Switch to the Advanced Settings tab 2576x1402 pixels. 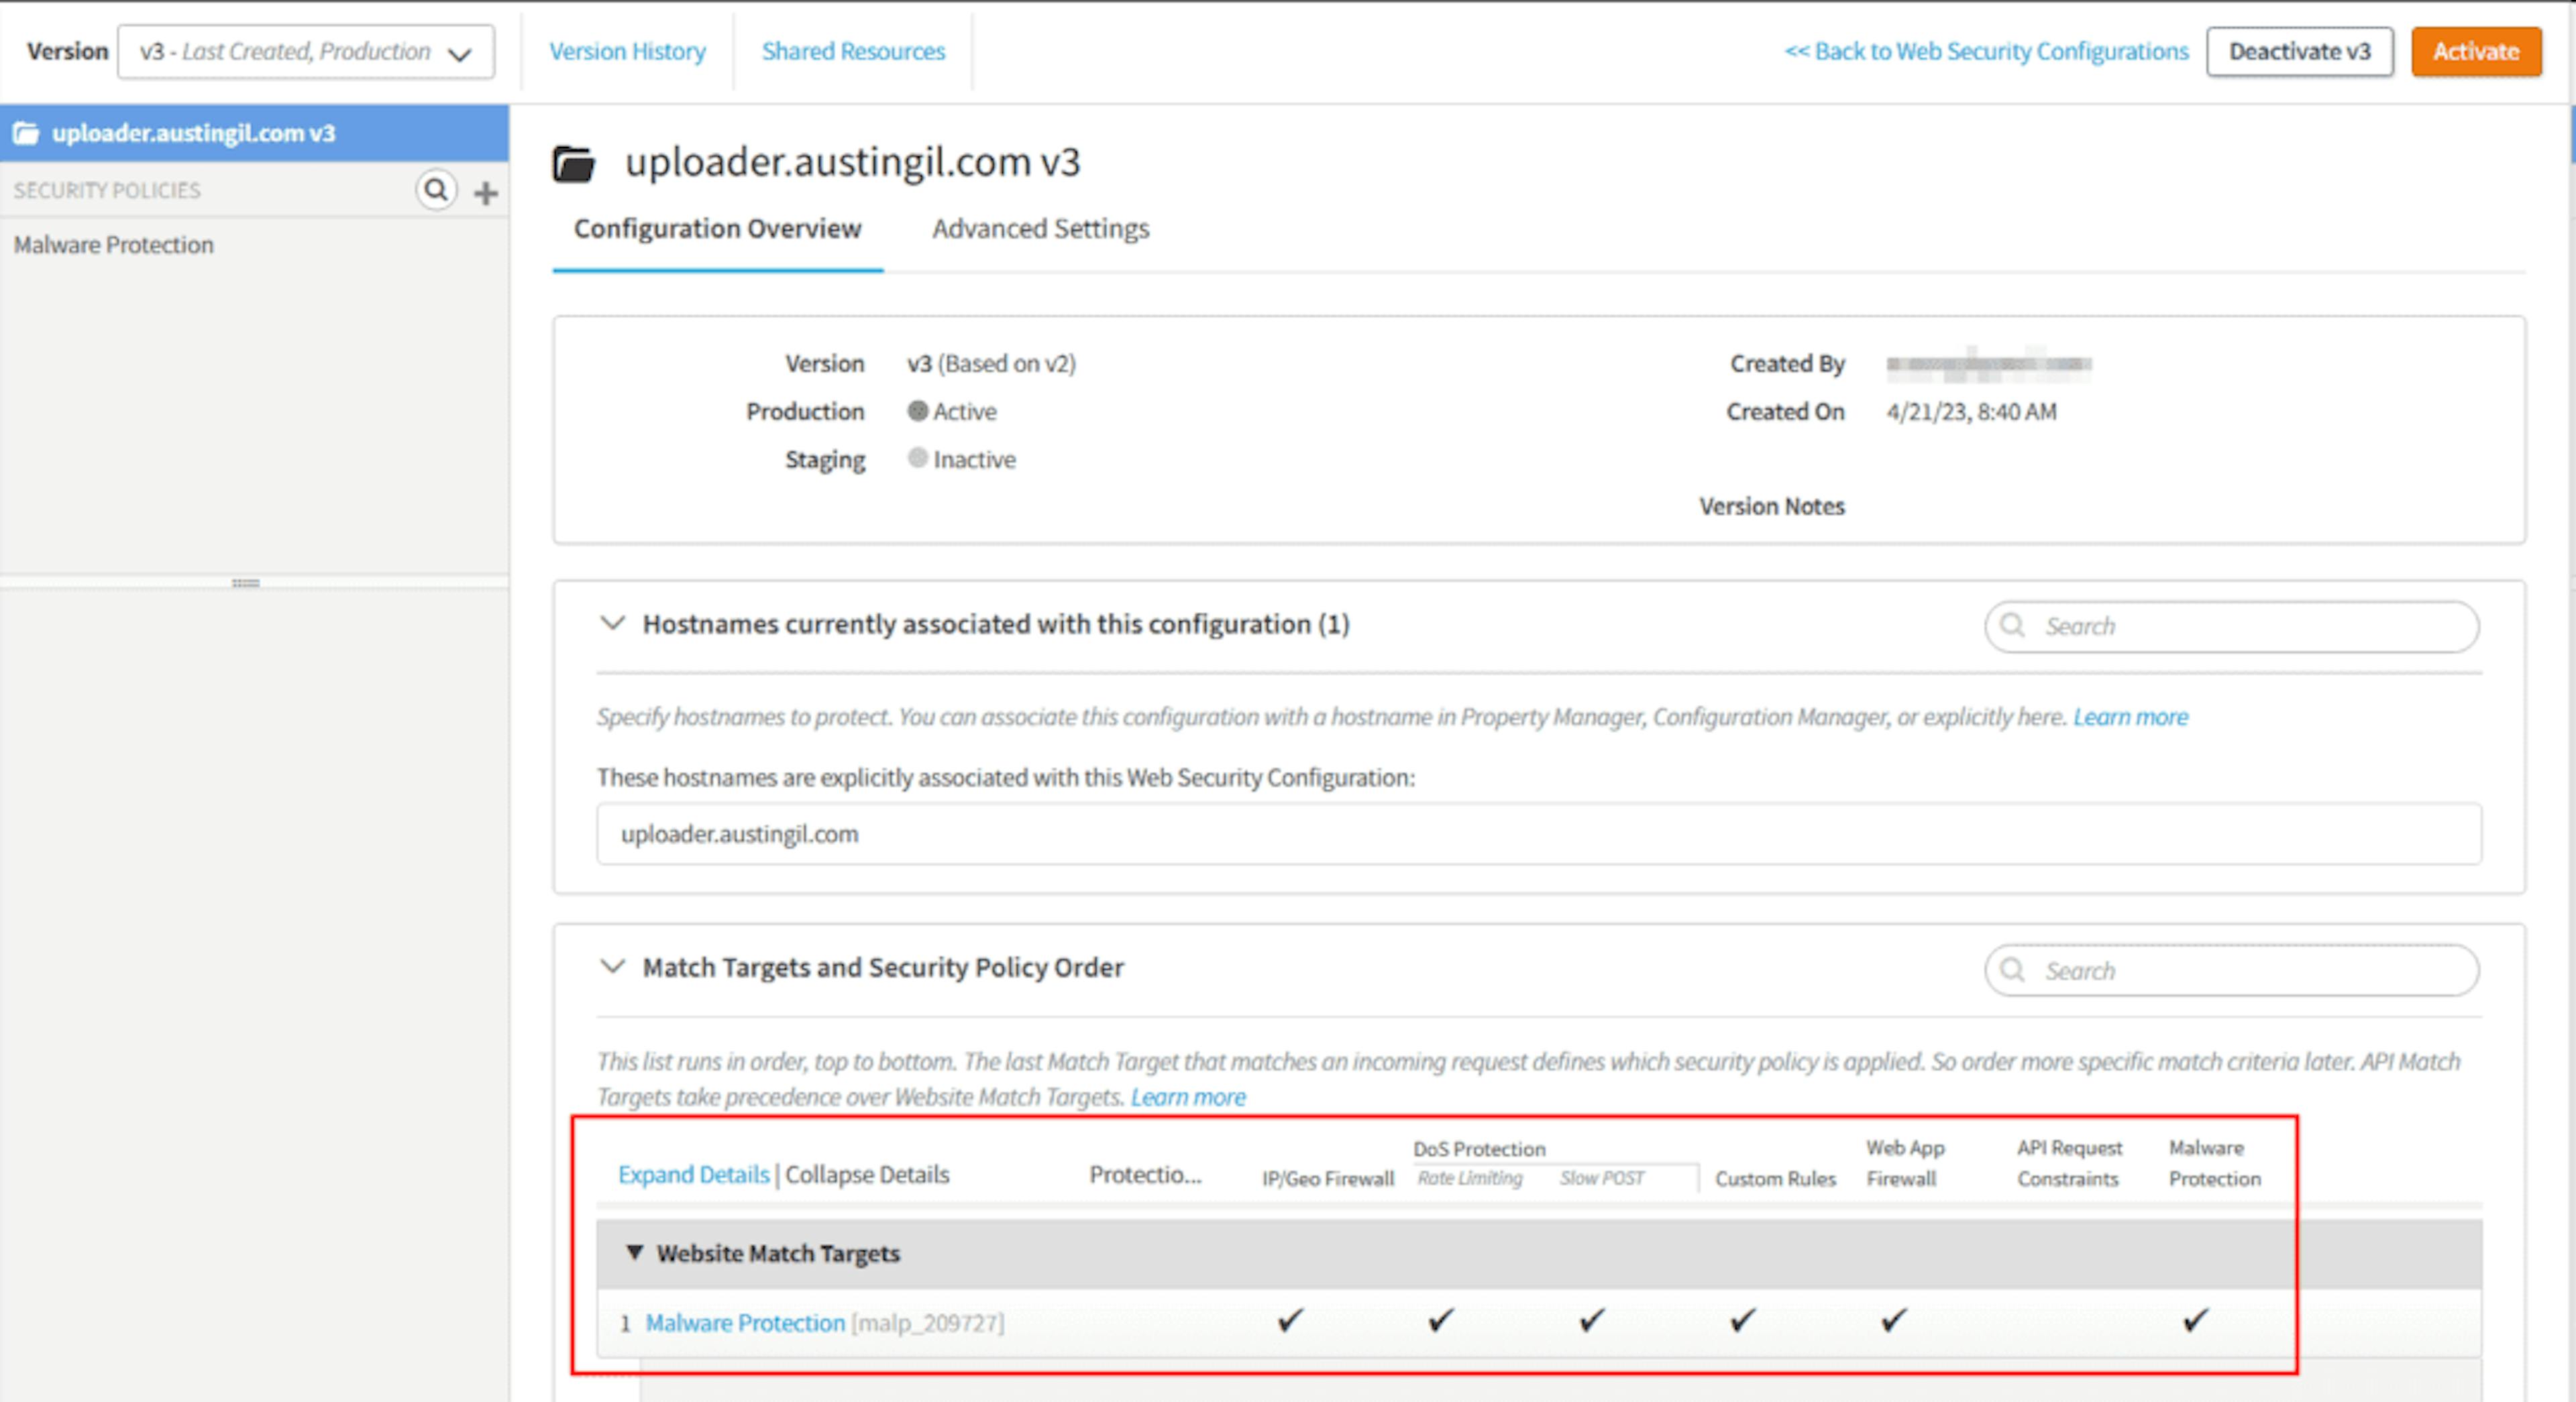click(1041, 229)
